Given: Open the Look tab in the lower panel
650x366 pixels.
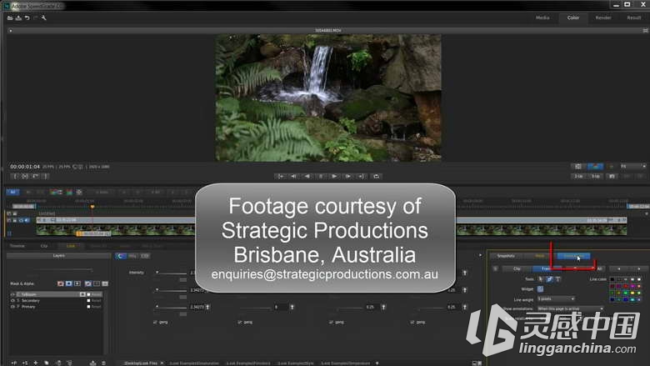Looking at the screenshot, I should click(71, 246).
